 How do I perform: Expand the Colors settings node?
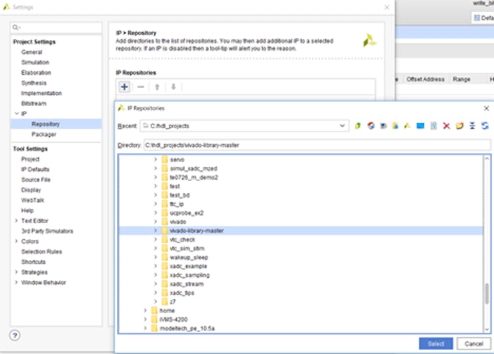click(17, 241)
